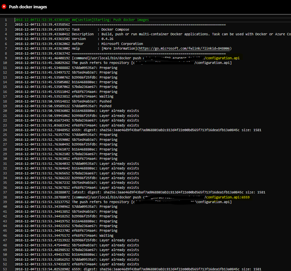291x271 pixels.
Task: Click line 40 57dda09535a7: Preparing
Action: tap(66, 206)
